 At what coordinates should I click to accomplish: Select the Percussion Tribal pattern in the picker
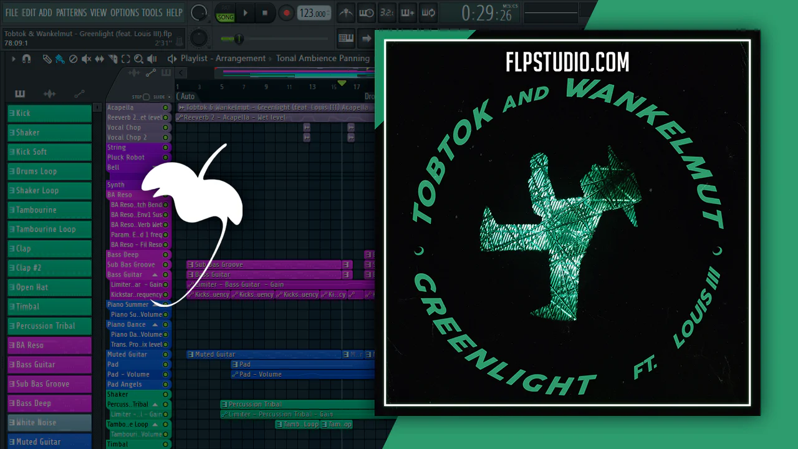pyautogui.click(x=49, y=326)
